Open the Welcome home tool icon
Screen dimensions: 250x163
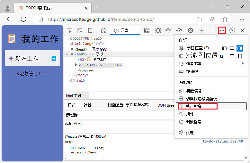coord(104,30)
